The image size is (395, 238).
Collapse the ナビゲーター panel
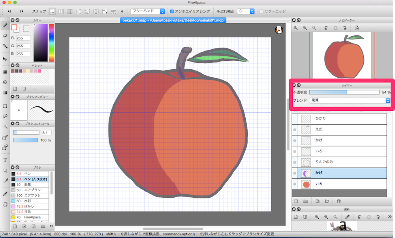click(x=299, y=20)
